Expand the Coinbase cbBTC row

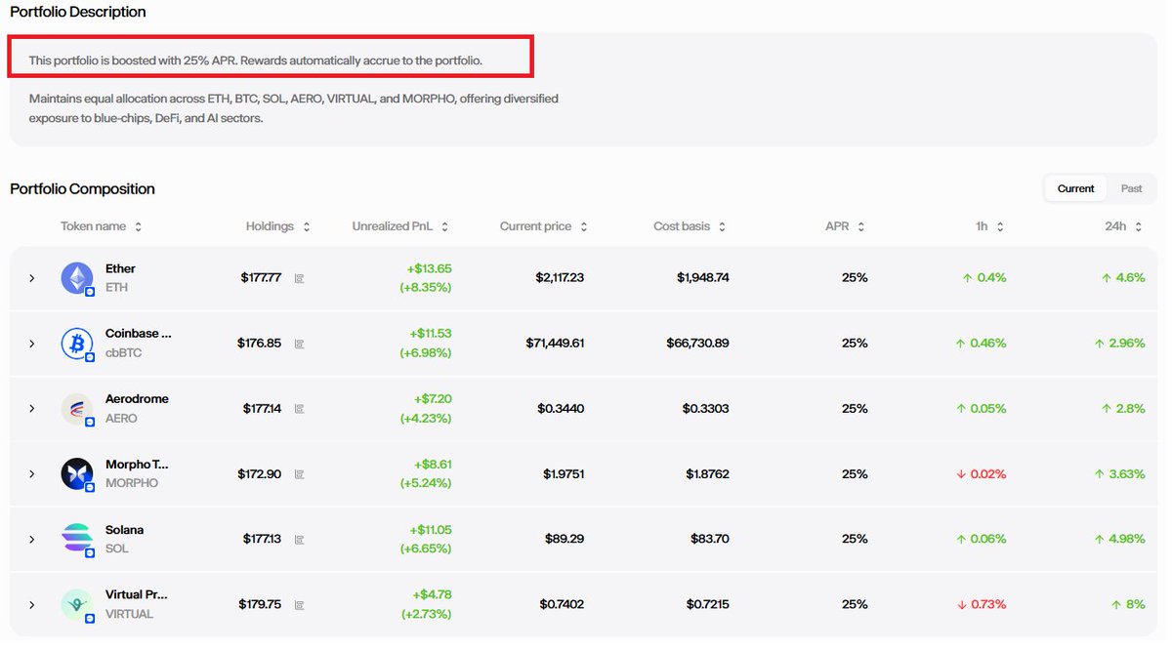click(x=31, y=344)
